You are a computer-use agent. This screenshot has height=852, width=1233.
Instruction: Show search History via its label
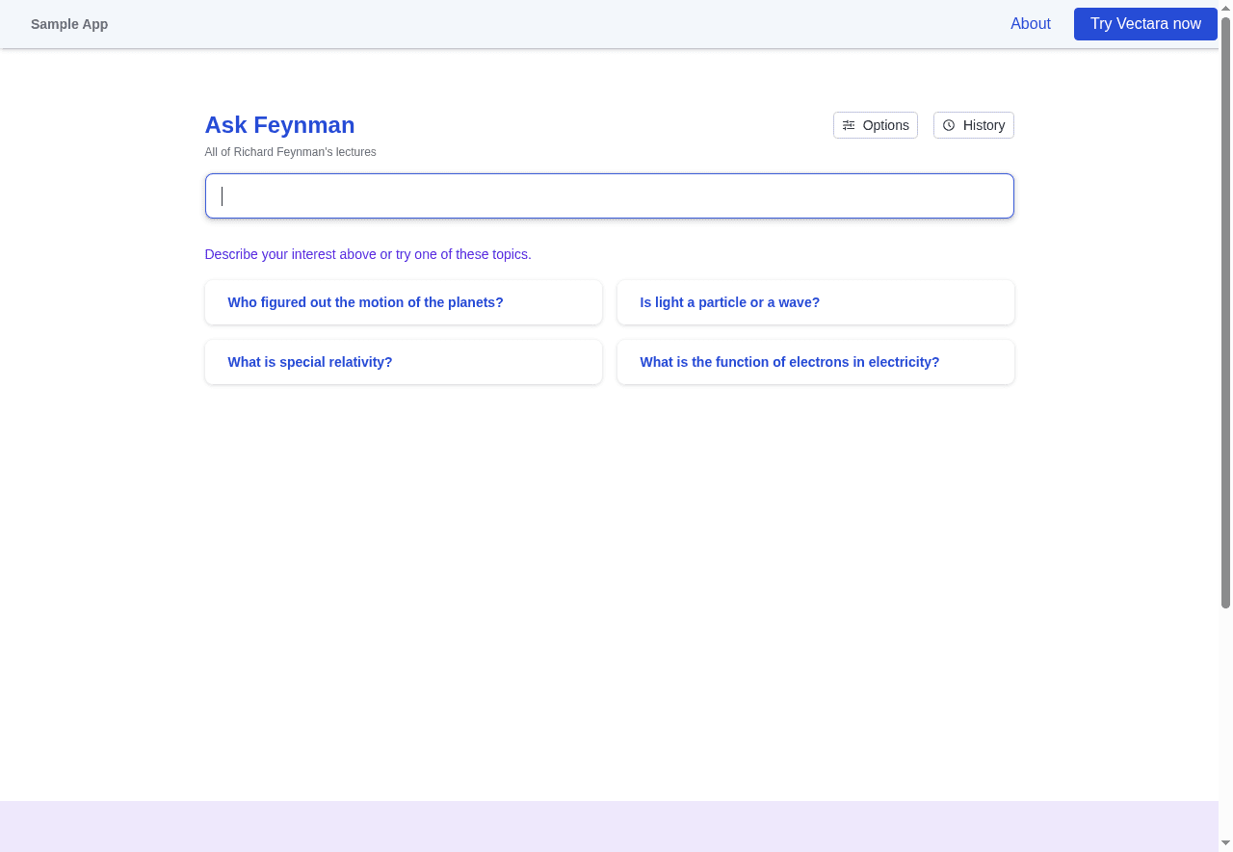coord(984,125)
